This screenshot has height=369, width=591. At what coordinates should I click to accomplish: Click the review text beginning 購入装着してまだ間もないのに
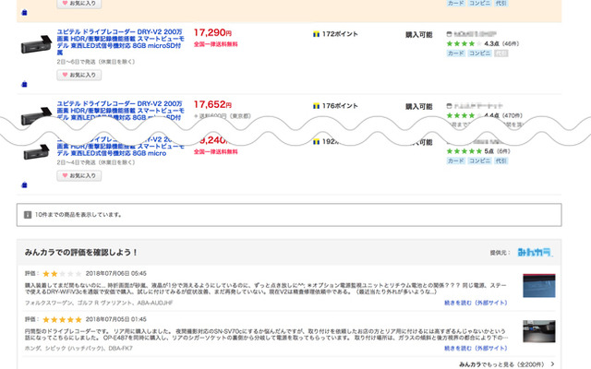tap(266, 289)
